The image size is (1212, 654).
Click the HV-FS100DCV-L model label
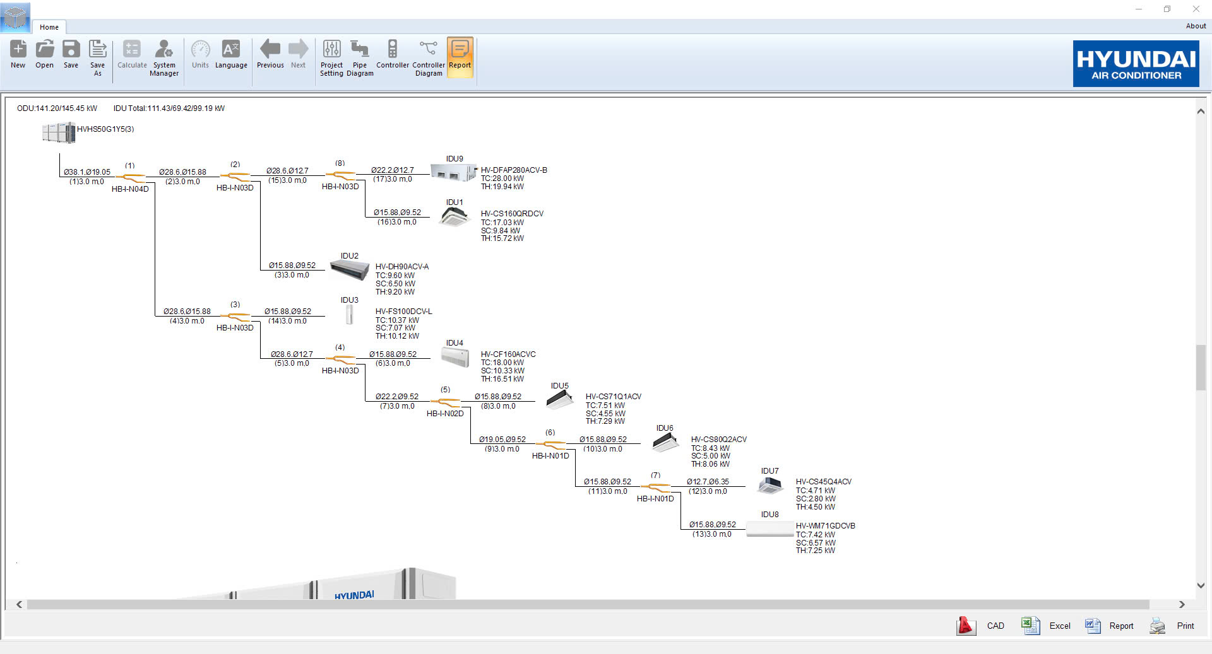pyautogui.click(x=403, y=312)
